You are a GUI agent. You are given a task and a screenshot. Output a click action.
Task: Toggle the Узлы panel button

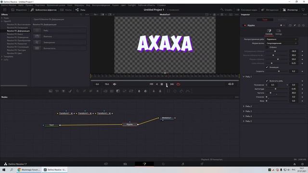point(80,10)
